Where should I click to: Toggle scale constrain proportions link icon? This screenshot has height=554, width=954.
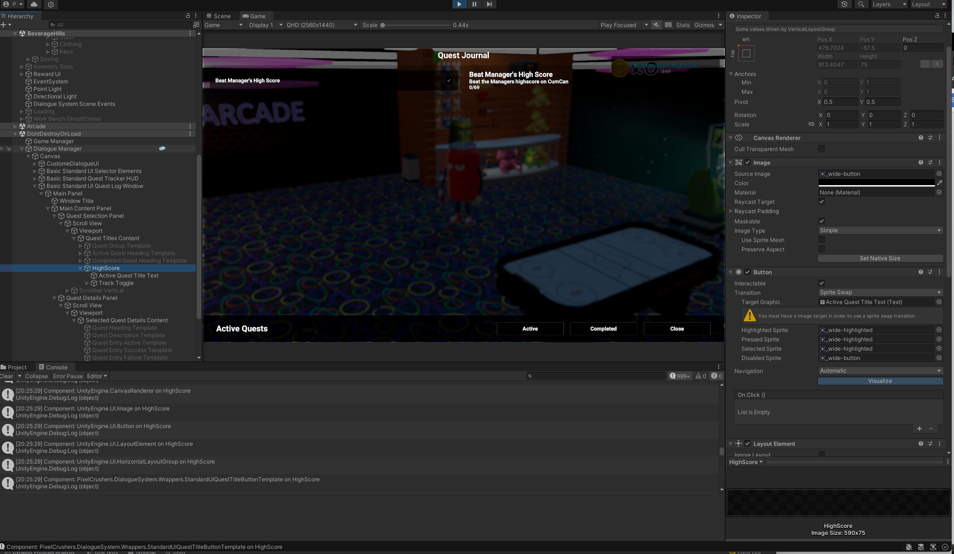[x=811, y=125]
